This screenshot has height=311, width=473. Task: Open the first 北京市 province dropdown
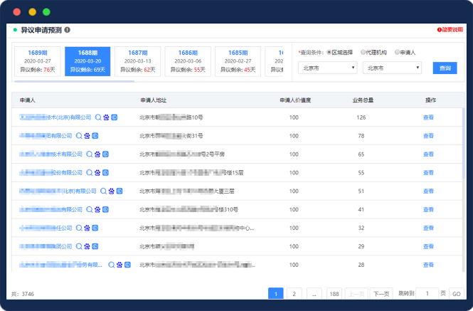click(328, 68)
